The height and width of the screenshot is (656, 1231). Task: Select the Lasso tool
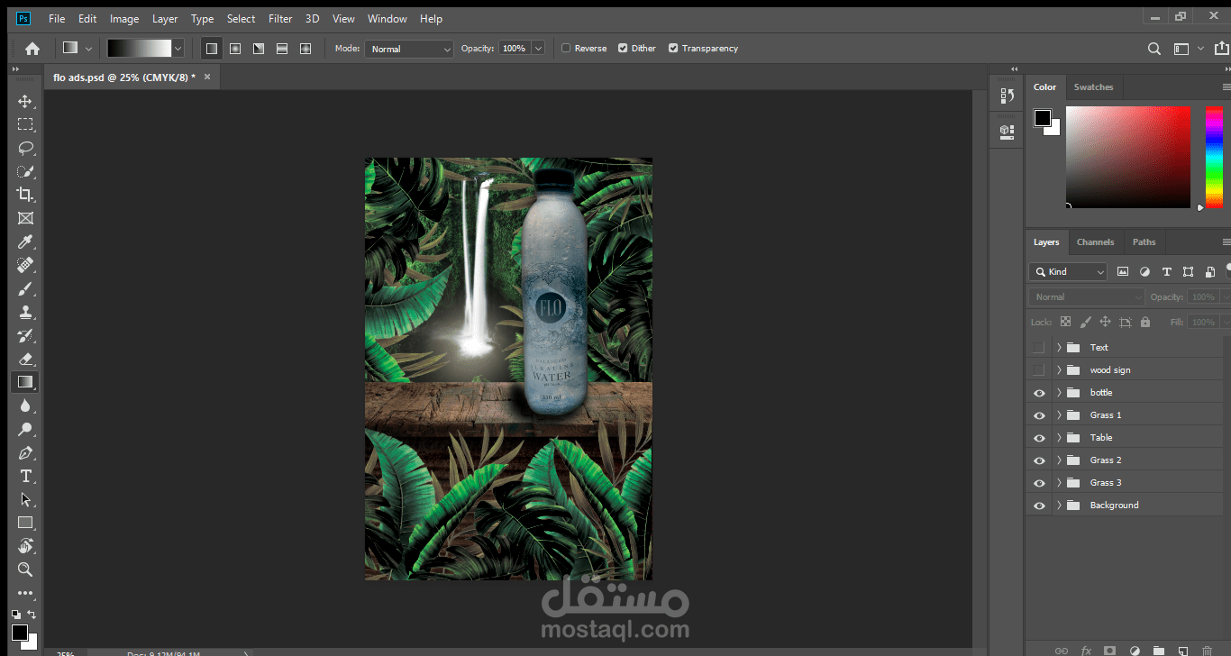coord(25,148)
